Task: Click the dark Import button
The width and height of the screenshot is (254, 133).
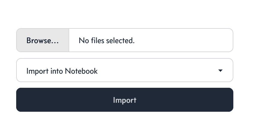Action: click(125, 100)
